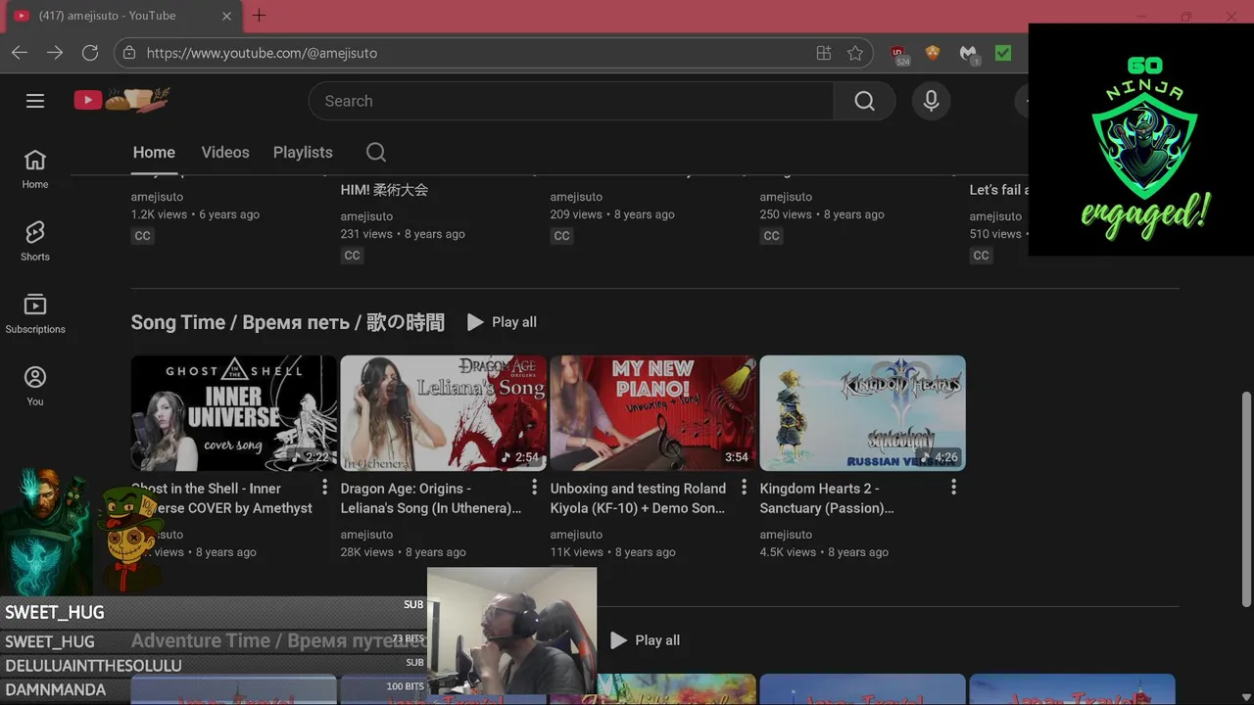Click amejisuto channel name under Roland Kiyola video
Image resolution: width=1254 pixels, height=705 pixels.
click(x=576, y=535)
